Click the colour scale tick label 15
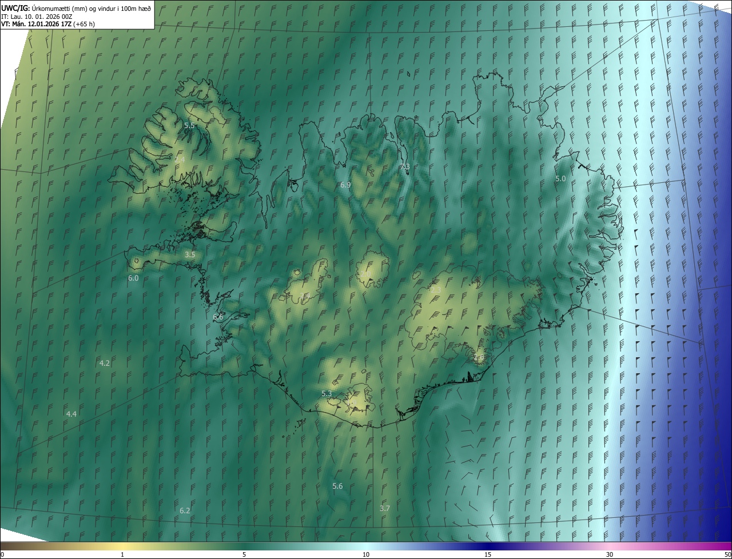Screen dimensions: 732x559 coord(488,554)
